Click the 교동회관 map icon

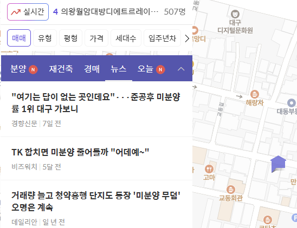(x=231, y=190)
